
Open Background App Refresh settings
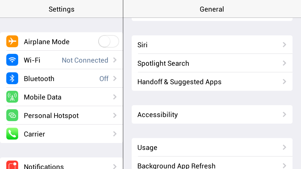point(212,163)
